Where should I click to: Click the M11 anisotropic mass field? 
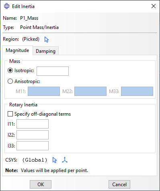44,91
